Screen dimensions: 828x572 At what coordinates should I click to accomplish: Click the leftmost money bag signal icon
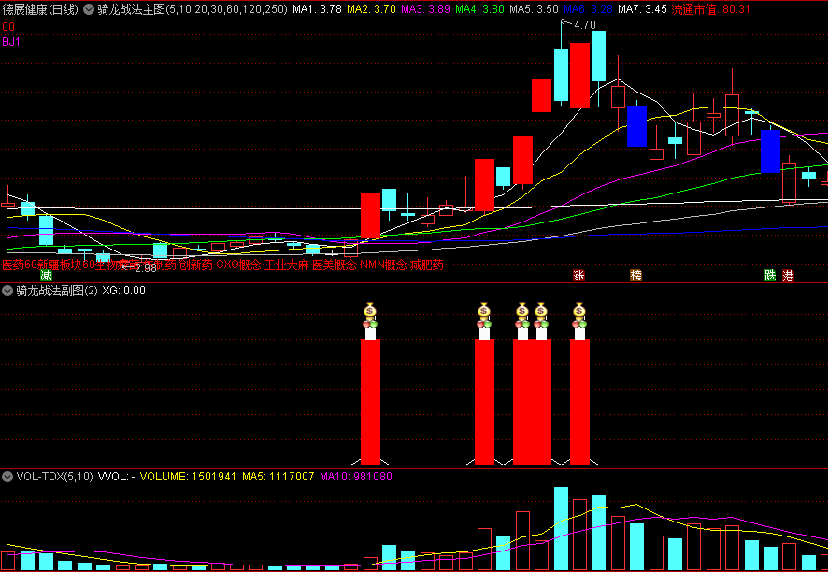pos(370,310)
